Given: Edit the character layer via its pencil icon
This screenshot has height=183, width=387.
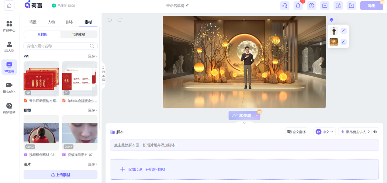Looking at the screenshot, I should pyautogui.click(x=343, y=30).
